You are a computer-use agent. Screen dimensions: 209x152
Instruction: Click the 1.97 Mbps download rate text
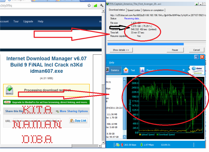(x=149, y=145)
